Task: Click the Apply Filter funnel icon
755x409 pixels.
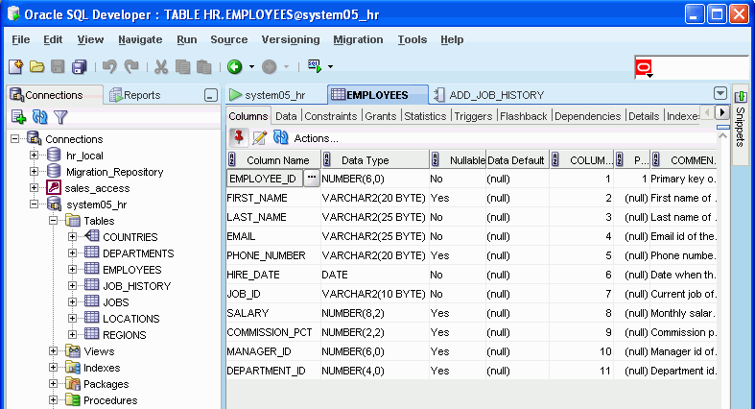Action: tap(60, 116)
